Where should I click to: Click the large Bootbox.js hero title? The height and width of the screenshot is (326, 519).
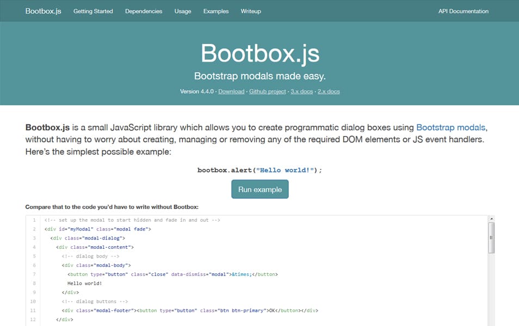(x=260, y=53)
